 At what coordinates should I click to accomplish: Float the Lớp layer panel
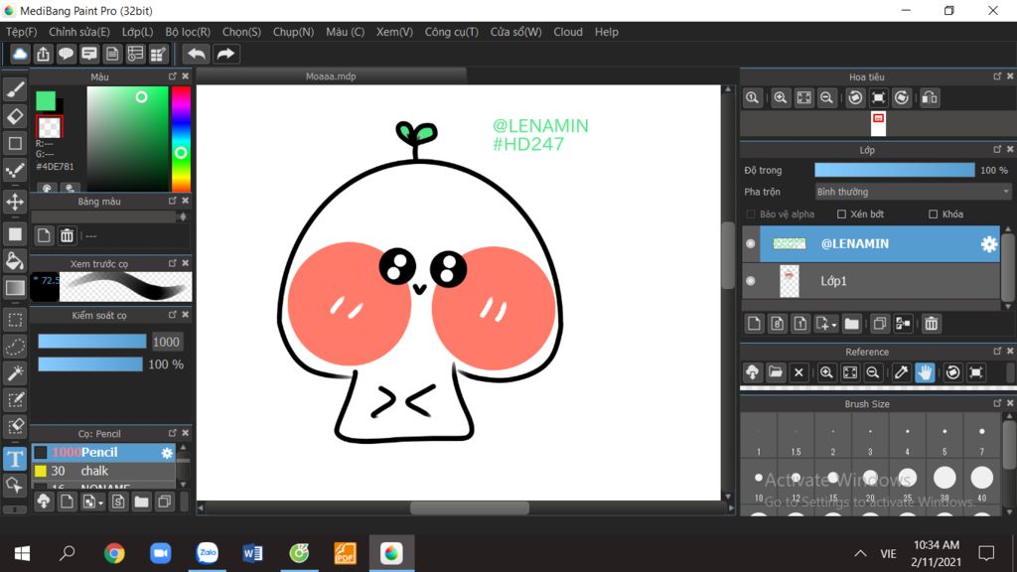[x=997, y=150]
